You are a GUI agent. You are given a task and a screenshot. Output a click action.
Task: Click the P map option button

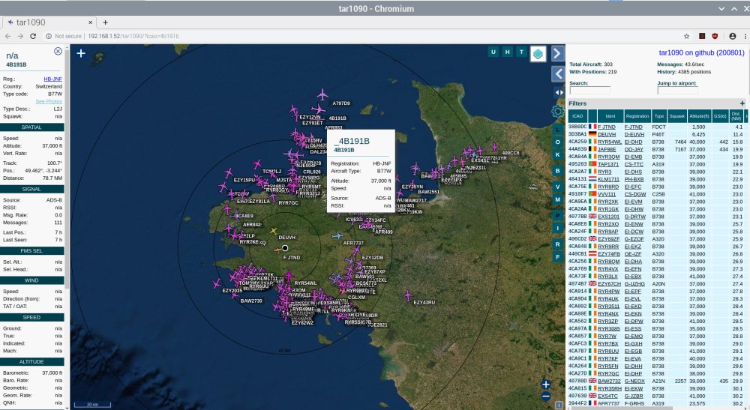point(558,216)
